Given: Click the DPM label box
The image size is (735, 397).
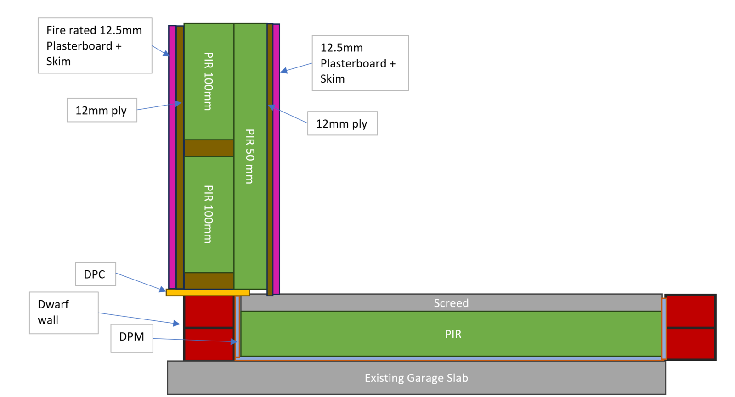Looking at the screenshot, I should click(131, 336).
